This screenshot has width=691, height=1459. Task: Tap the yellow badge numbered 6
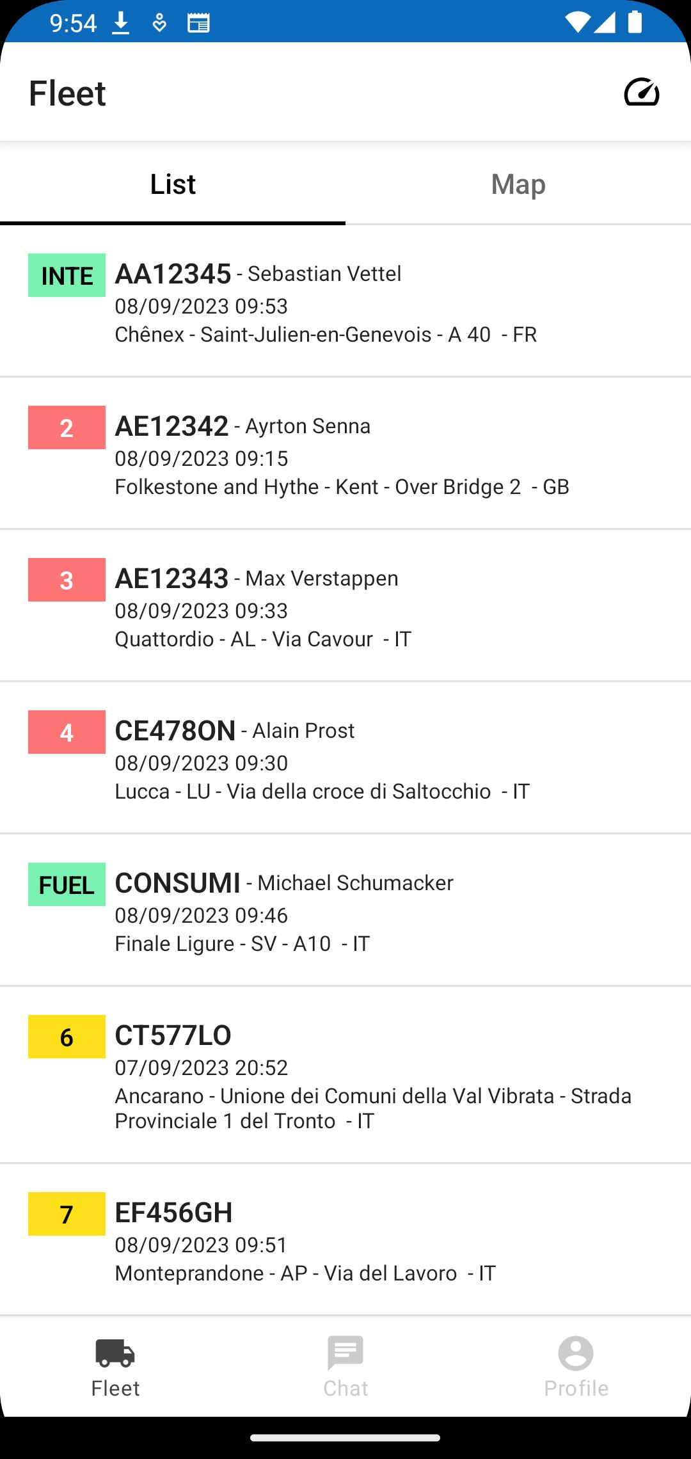[67, 1037]
